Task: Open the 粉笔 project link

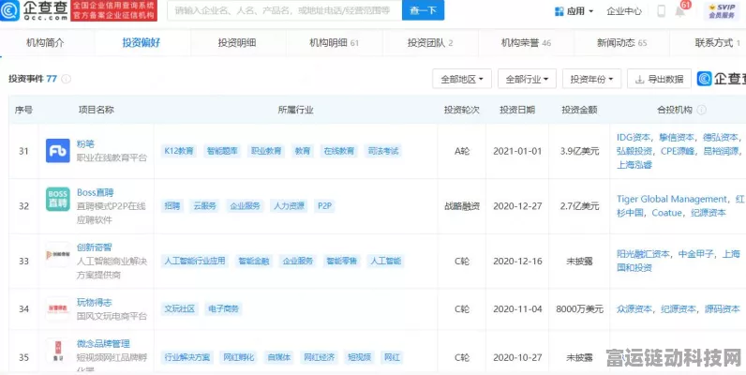Action: tap(85, 143)
